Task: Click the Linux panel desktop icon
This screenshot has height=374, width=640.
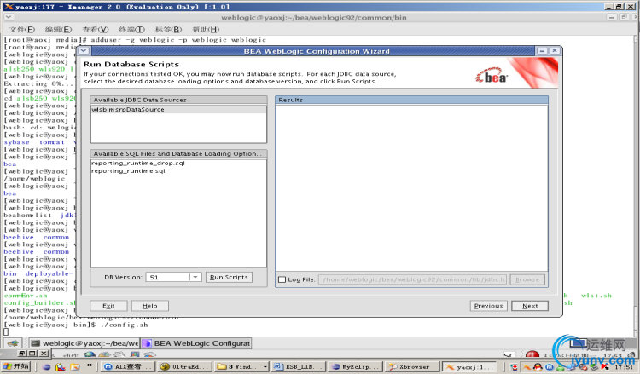Action: (13, 343)
